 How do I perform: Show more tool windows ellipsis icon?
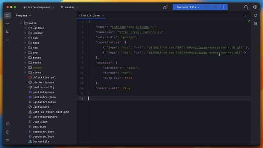(x=7, y=40)
